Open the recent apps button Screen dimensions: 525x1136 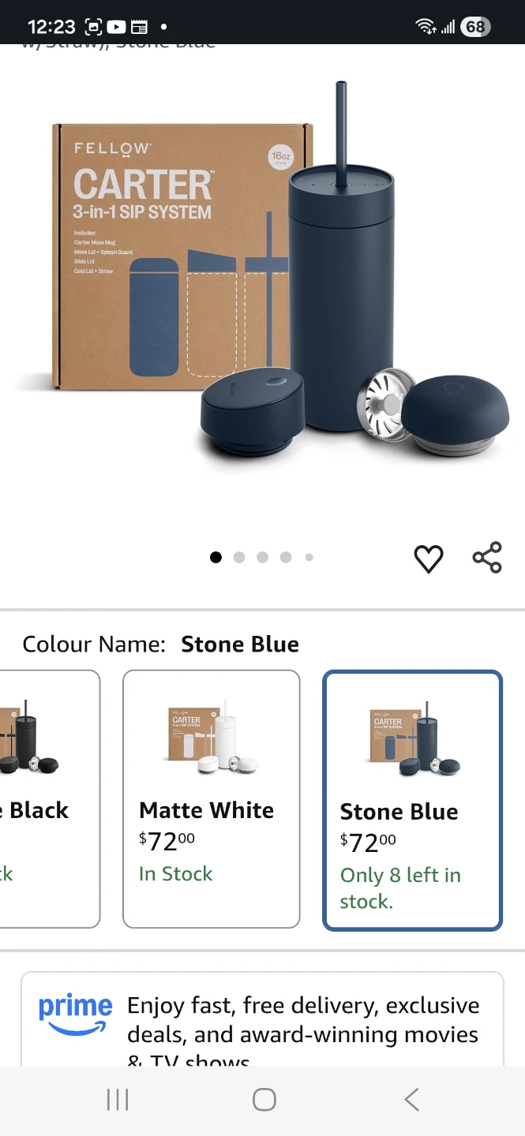[x=118, y=1099]
